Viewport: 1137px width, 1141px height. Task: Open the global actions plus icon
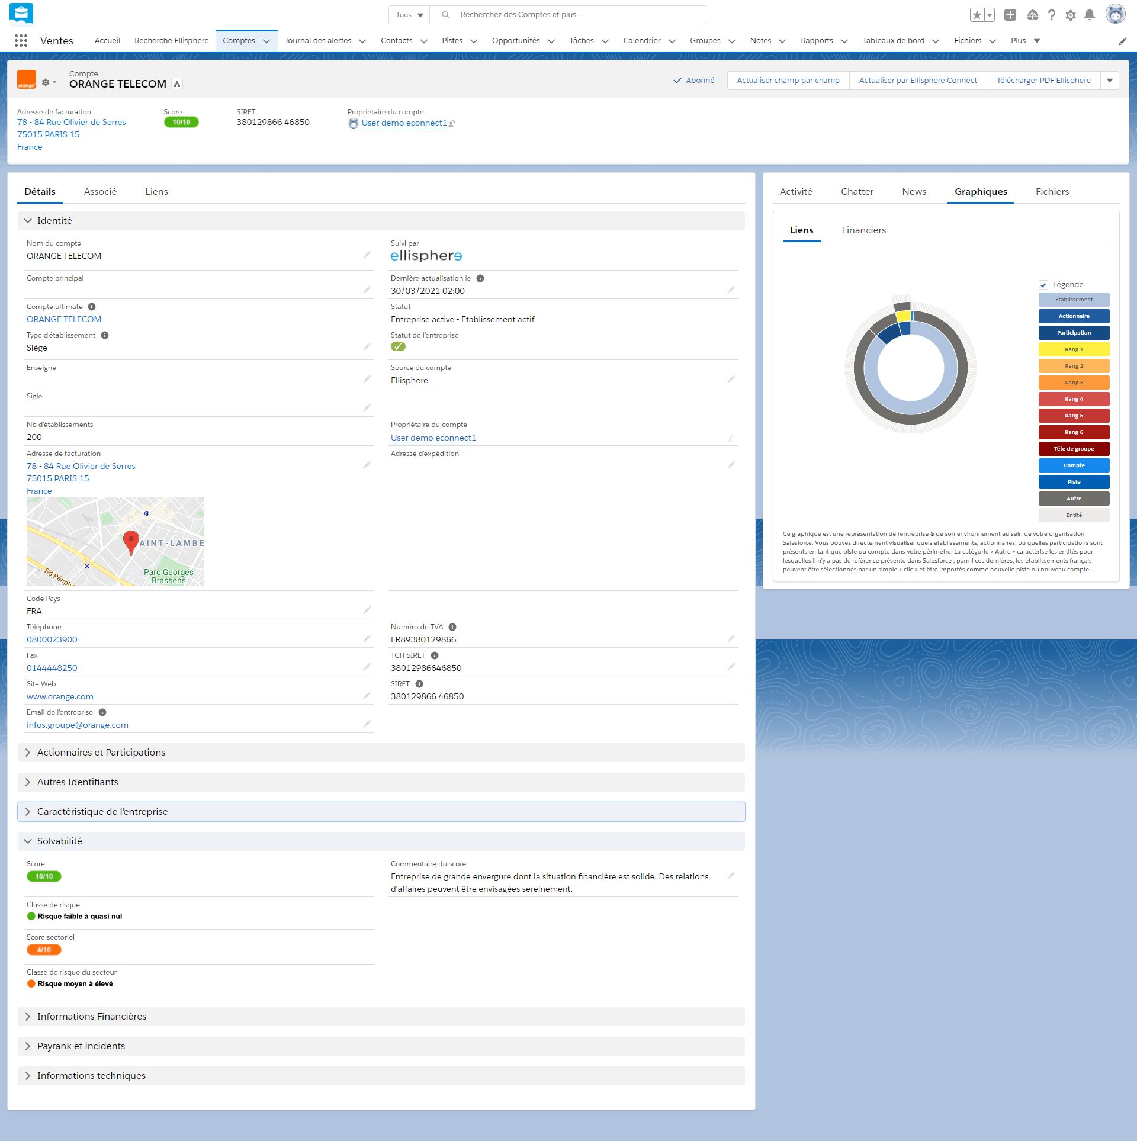[x=1010, y=15]
